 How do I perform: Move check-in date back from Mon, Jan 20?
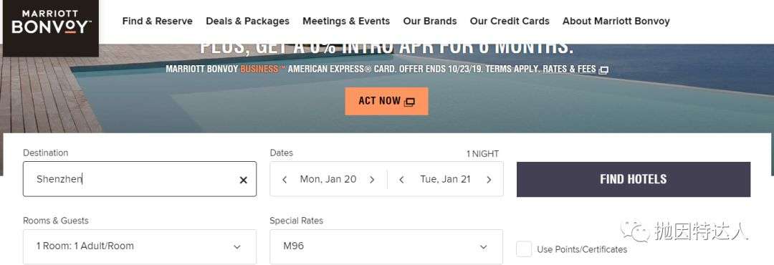285,180
